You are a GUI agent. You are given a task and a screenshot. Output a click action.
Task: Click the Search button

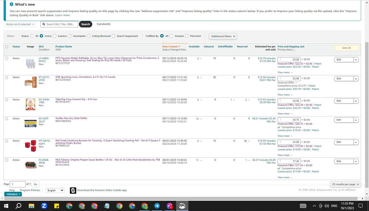pos(86,24)
